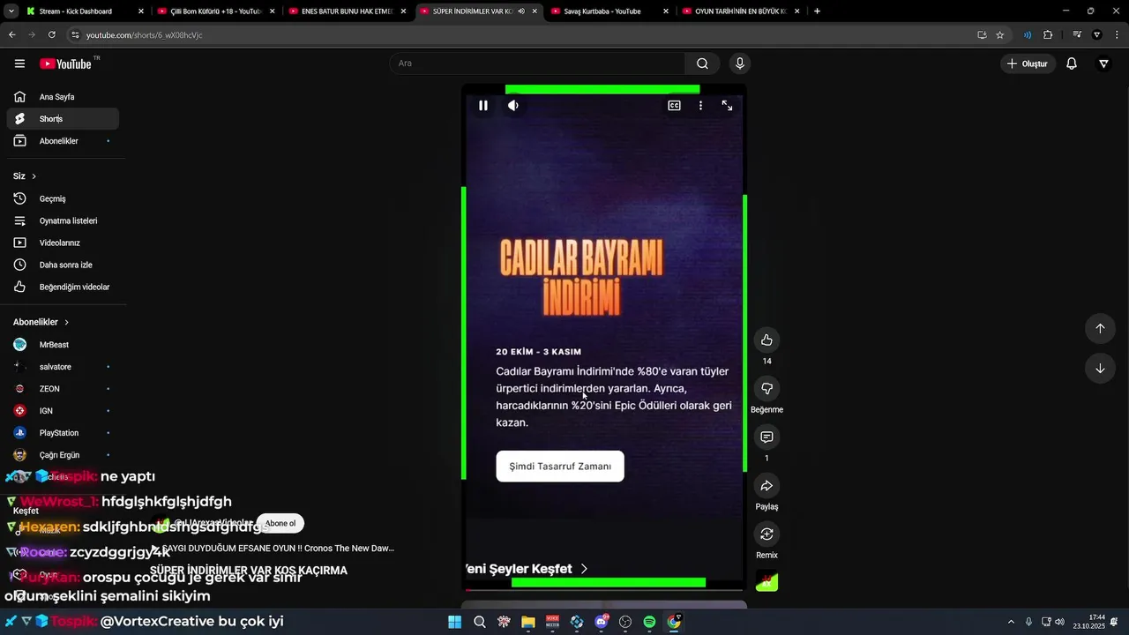Show hidden system tray icons chevron
The image size is (1129, 635).
1011,622
